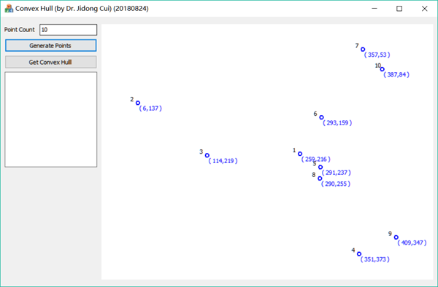Select point 7 marker circle

coord(363,50)
